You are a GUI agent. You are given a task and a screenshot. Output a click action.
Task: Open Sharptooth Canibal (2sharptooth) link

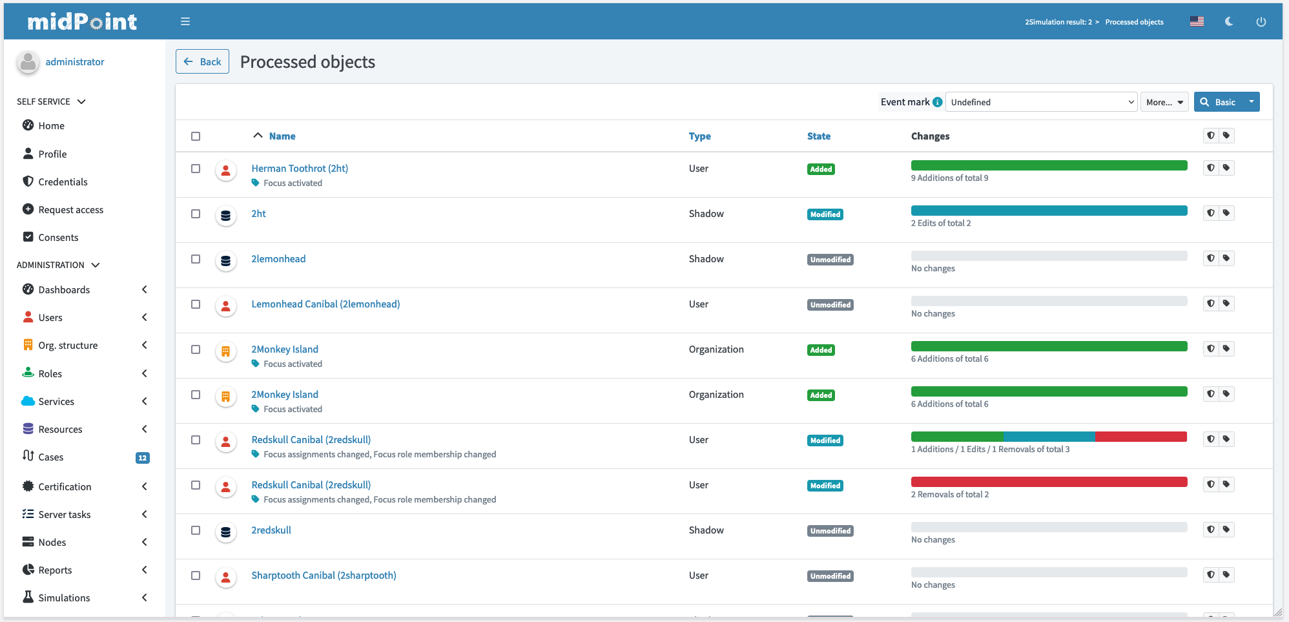(x=324, y=575)
